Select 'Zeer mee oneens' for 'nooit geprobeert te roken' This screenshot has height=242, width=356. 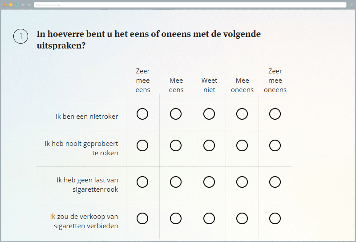275,145
